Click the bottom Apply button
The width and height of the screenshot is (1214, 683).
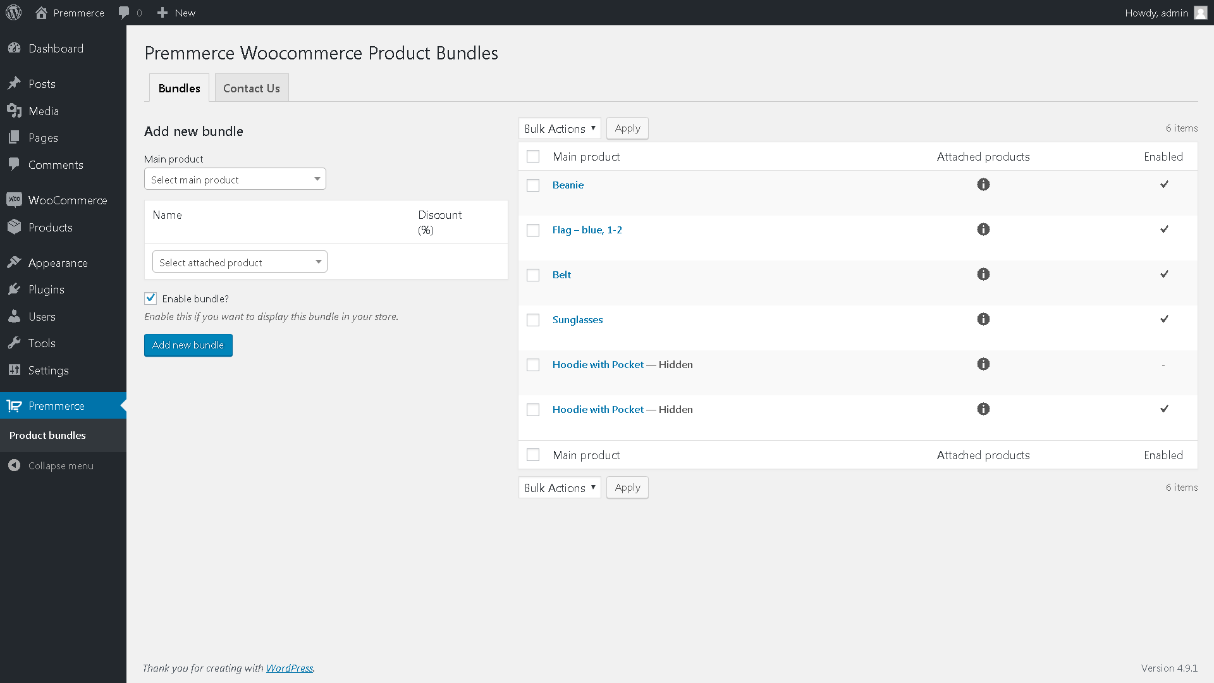627,488
